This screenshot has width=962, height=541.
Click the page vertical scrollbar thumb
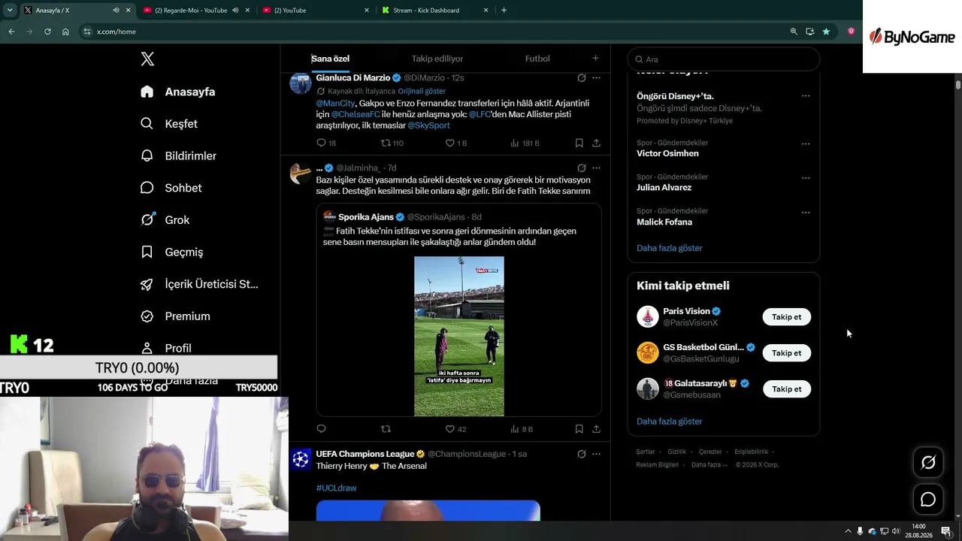[958, 84]
